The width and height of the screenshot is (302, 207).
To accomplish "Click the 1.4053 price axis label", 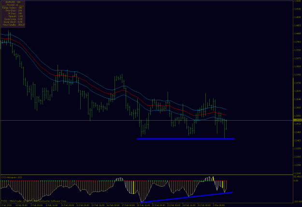I will click(298, 26).
